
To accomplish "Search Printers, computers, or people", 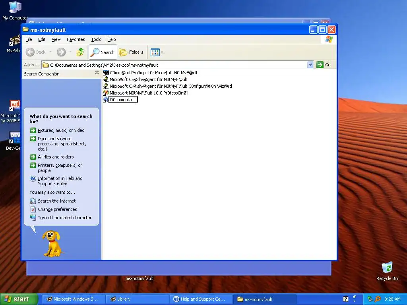I will pos(60,168).
